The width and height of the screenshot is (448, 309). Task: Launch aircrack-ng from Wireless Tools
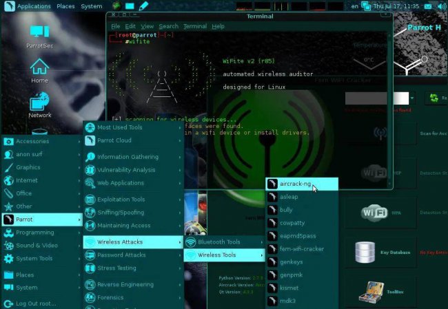302,184
